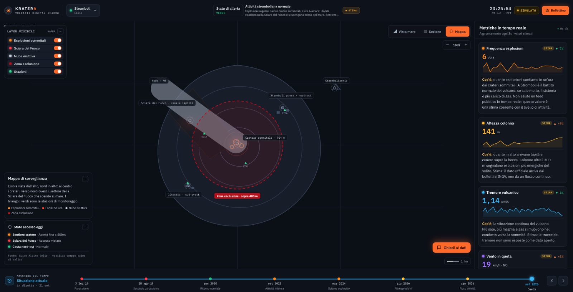Select the SCIA station triangle on map
573x292 pixels.
coord(204,134)
